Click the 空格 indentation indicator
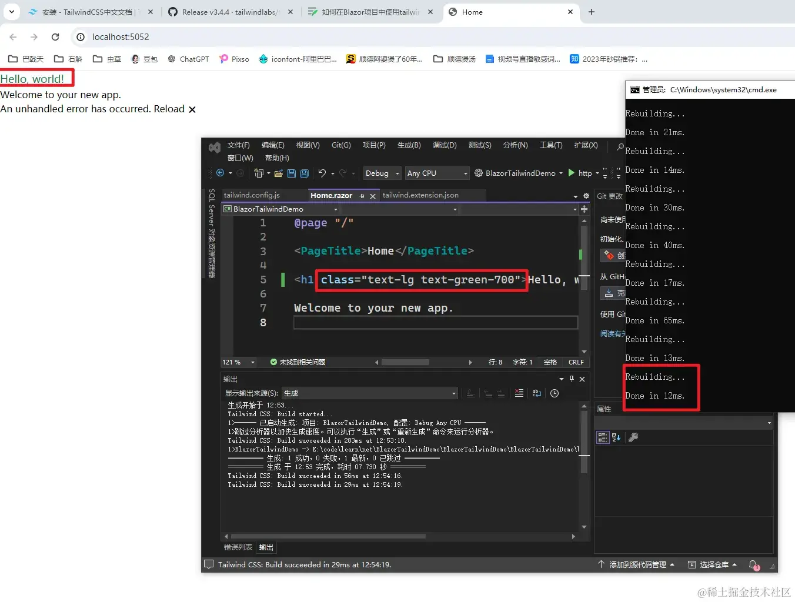 point(550,362)
